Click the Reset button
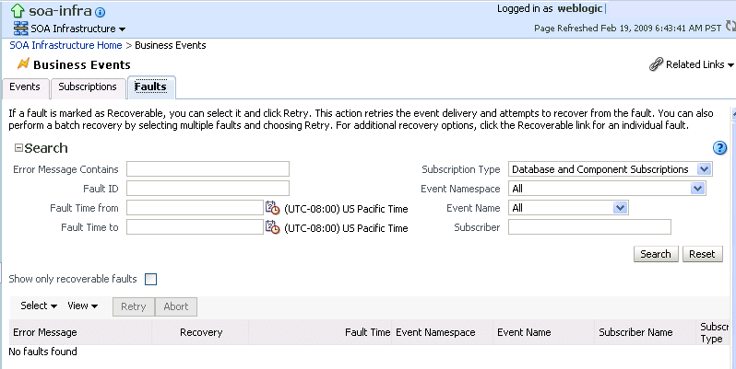736x369 pixels. [702, 254]
